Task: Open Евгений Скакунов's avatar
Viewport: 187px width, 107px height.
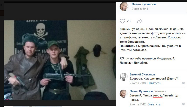Action: coord(124,77)
